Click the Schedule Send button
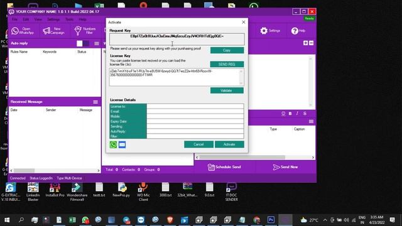This screenshot has height=226, width=402. tap(225, 167)
